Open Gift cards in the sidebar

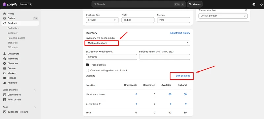click(13, 47)
